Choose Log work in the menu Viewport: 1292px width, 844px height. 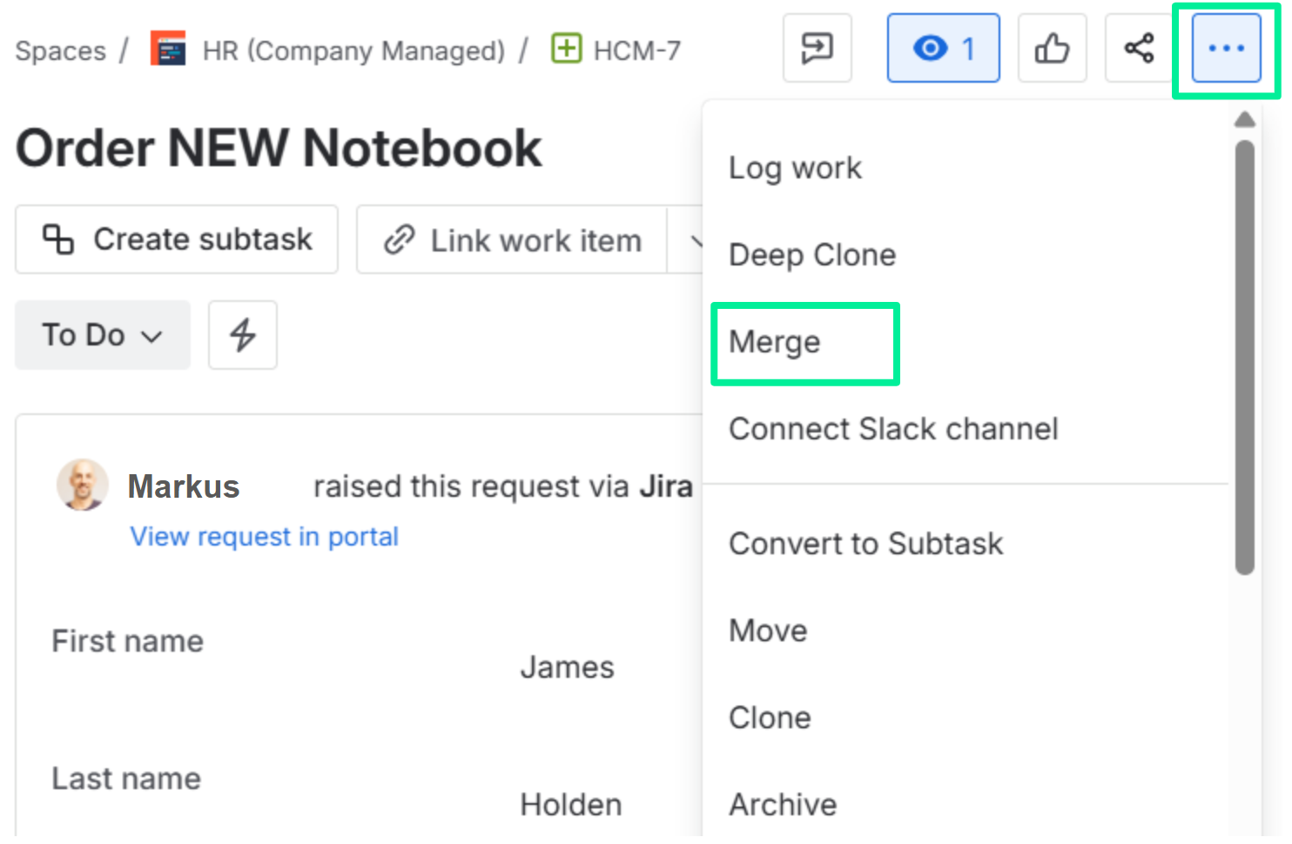795,168
